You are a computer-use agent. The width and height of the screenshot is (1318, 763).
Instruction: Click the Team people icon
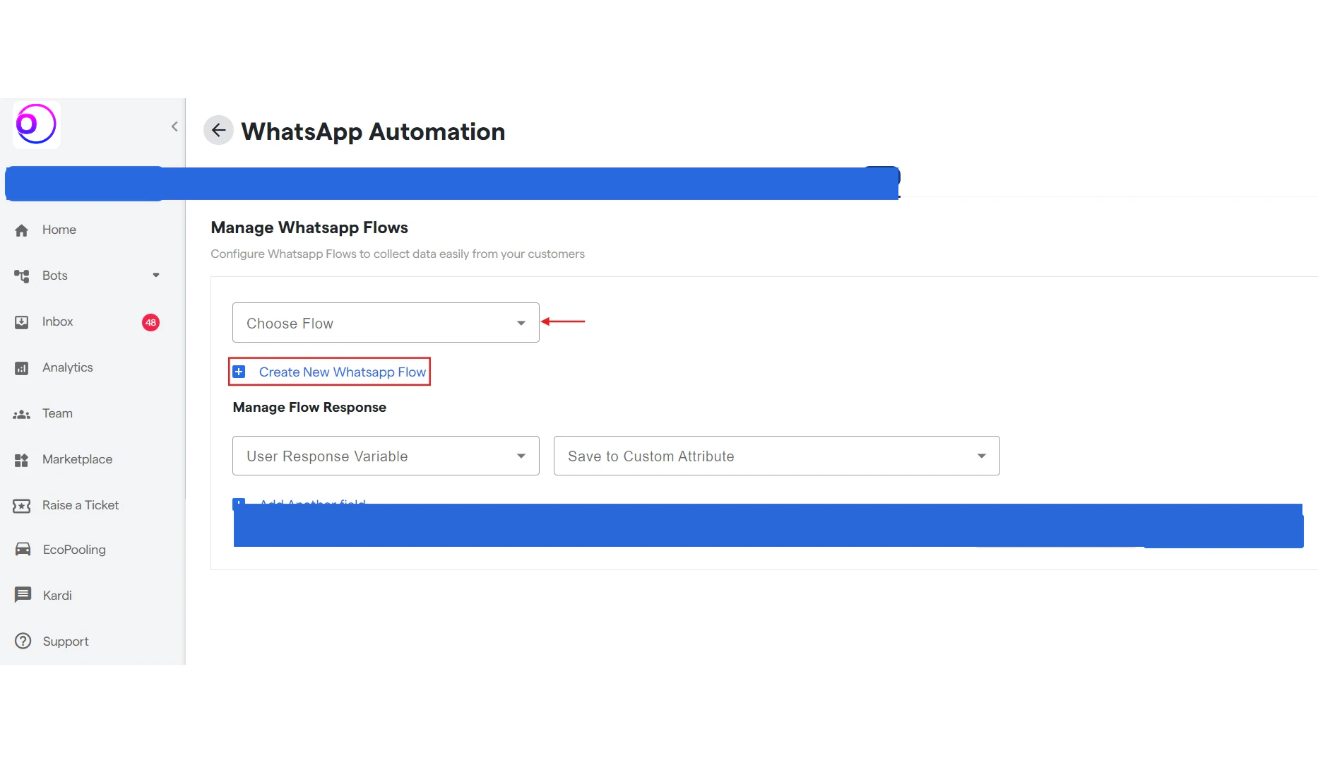click(x=22, y=414)
